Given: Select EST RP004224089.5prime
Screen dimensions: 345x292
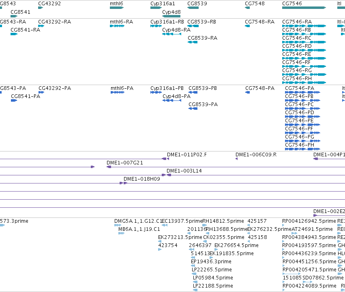Looking at the screenshot, I should pos(309,286).
